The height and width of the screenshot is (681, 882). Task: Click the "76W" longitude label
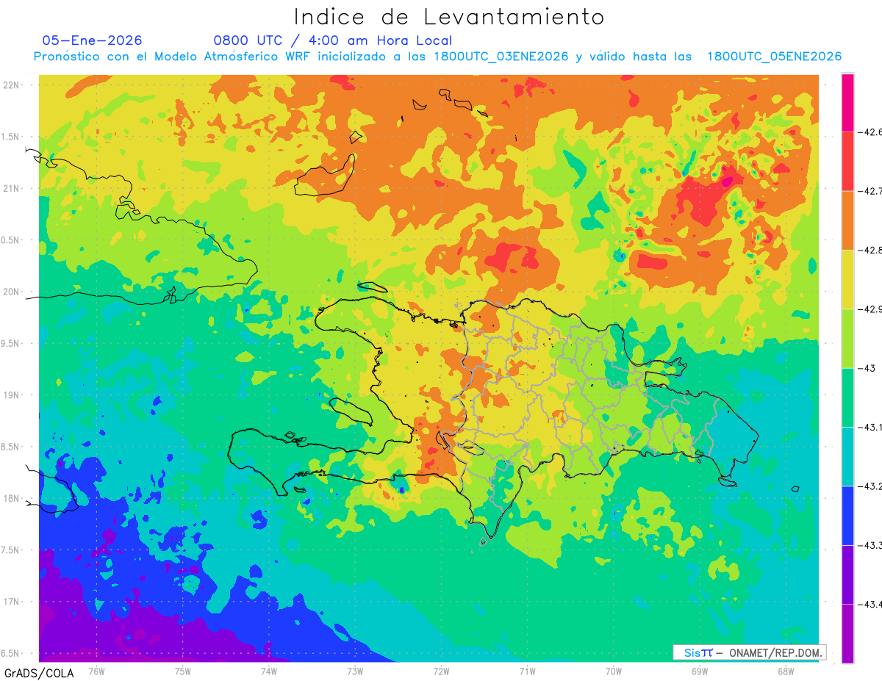point(96,671)
